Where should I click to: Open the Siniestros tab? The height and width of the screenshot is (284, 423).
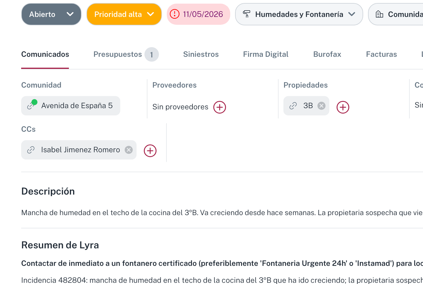pos(201,54)
